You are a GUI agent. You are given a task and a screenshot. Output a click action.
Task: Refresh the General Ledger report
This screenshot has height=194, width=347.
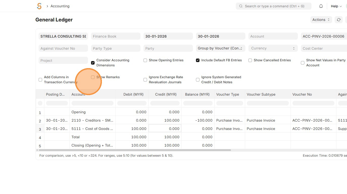click(x=339, y=20)
